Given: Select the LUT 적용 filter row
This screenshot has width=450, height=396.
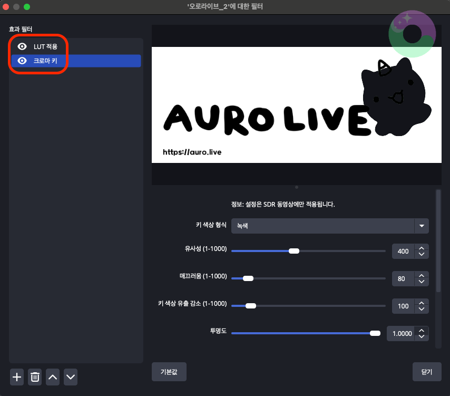Looking at the screenshot, I should pyautogui.click(x=76, y=46).
